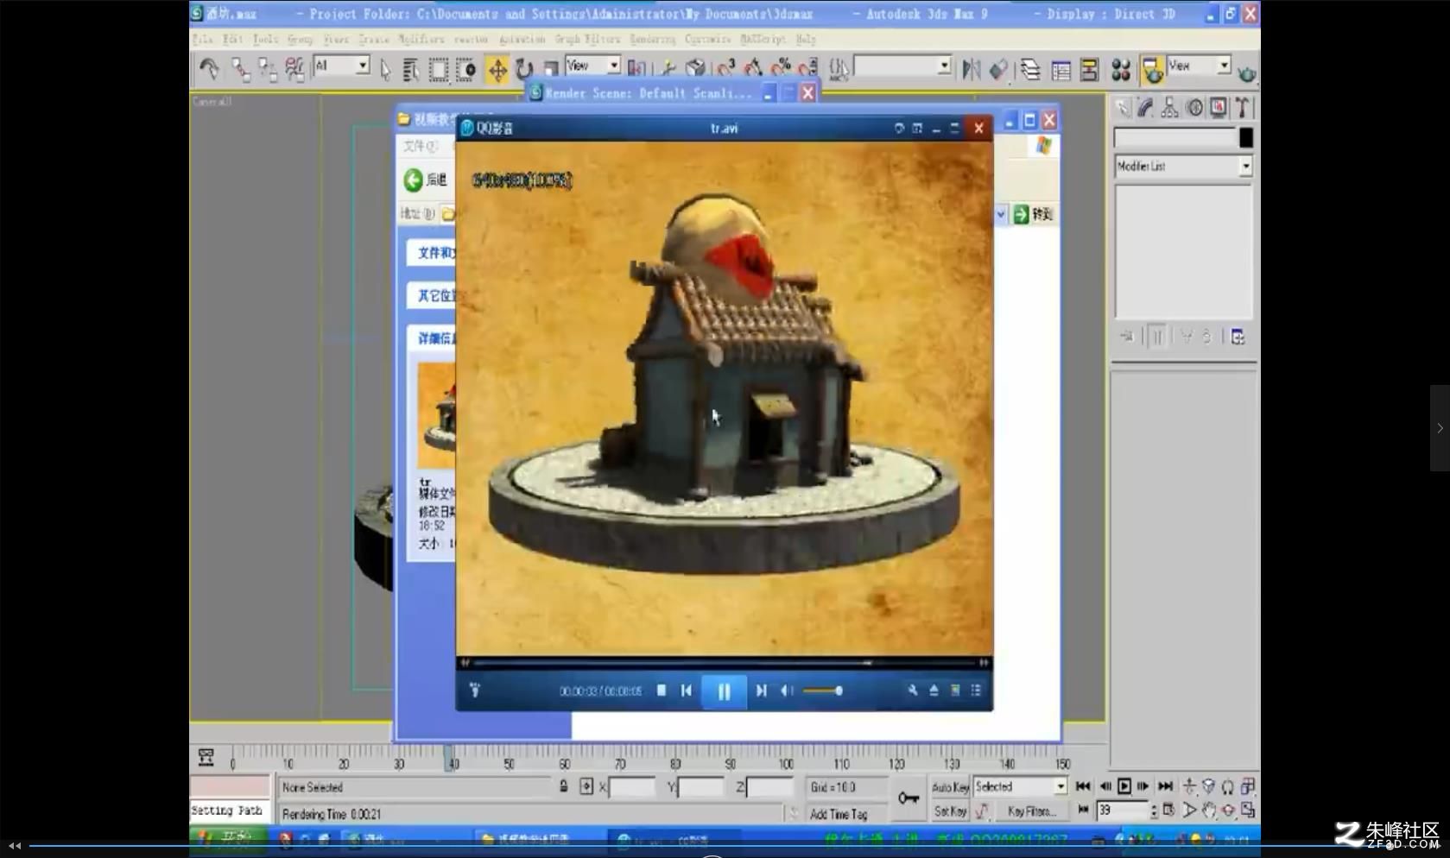Activate the Bind to Space Warp tool
Viewport: 1450px width, 858px height.
pyautogui.click(x=294, y=69)
